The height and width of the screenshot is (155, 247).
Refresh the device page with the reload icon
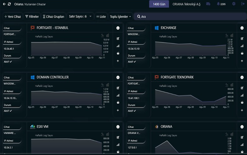(x=9, y=4)
